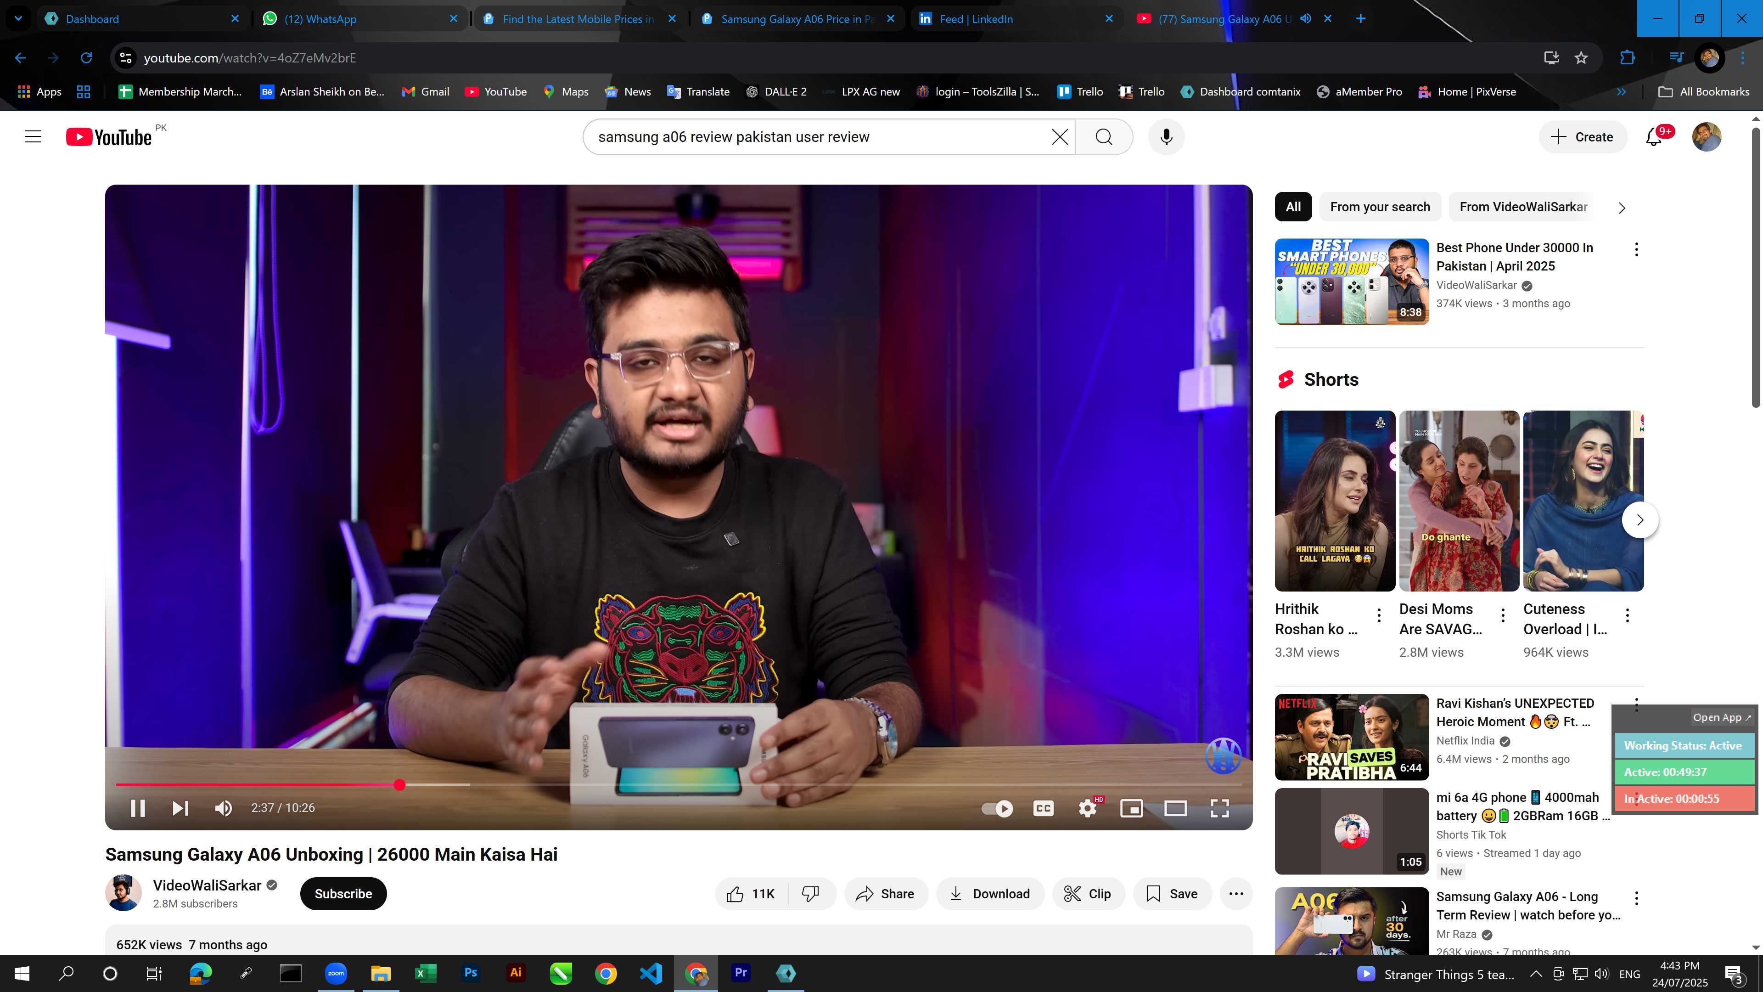1763x992 pixels.
Task: Pause the video playback
Action: click(138, 808)
